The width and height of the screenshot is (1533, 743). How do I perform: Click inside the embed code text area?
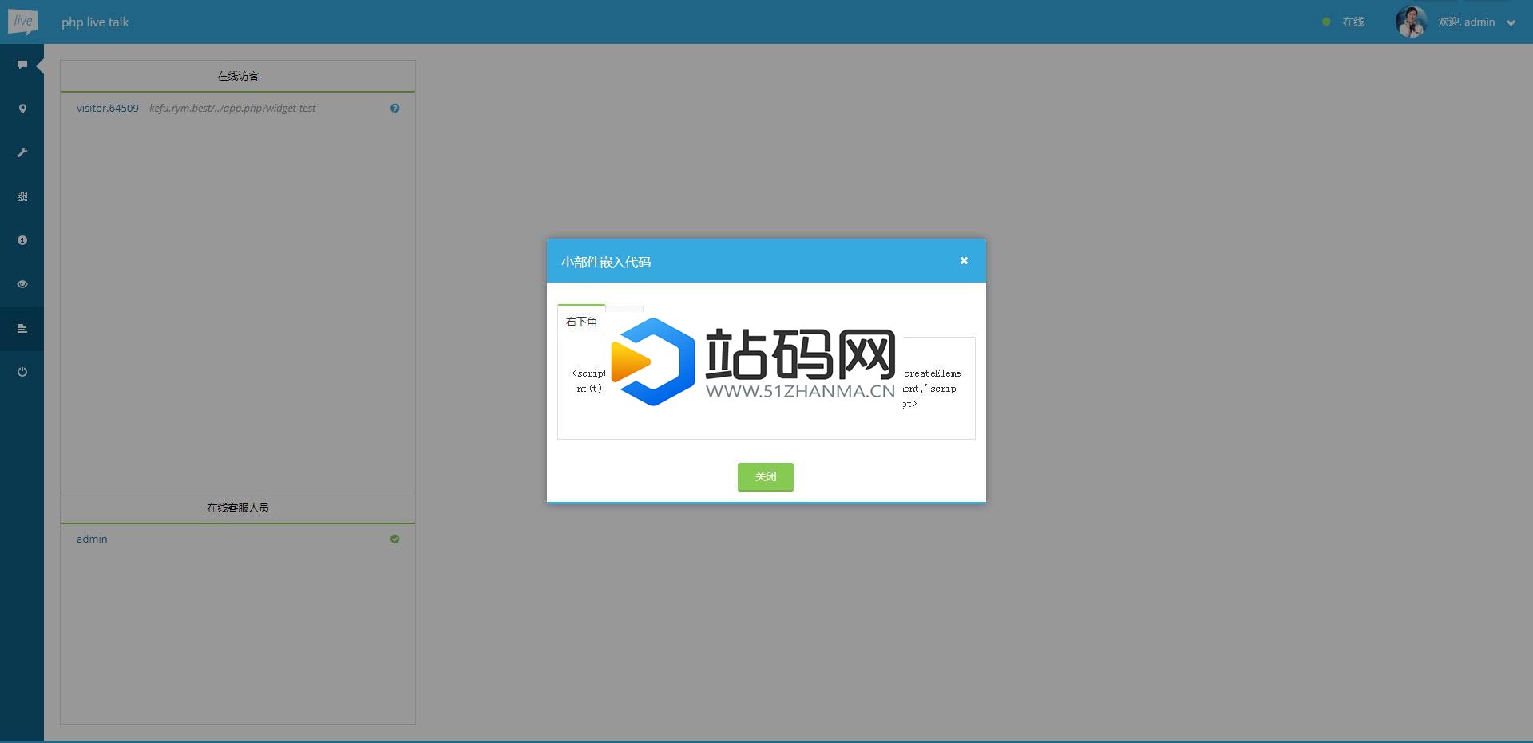click(766, 388)
